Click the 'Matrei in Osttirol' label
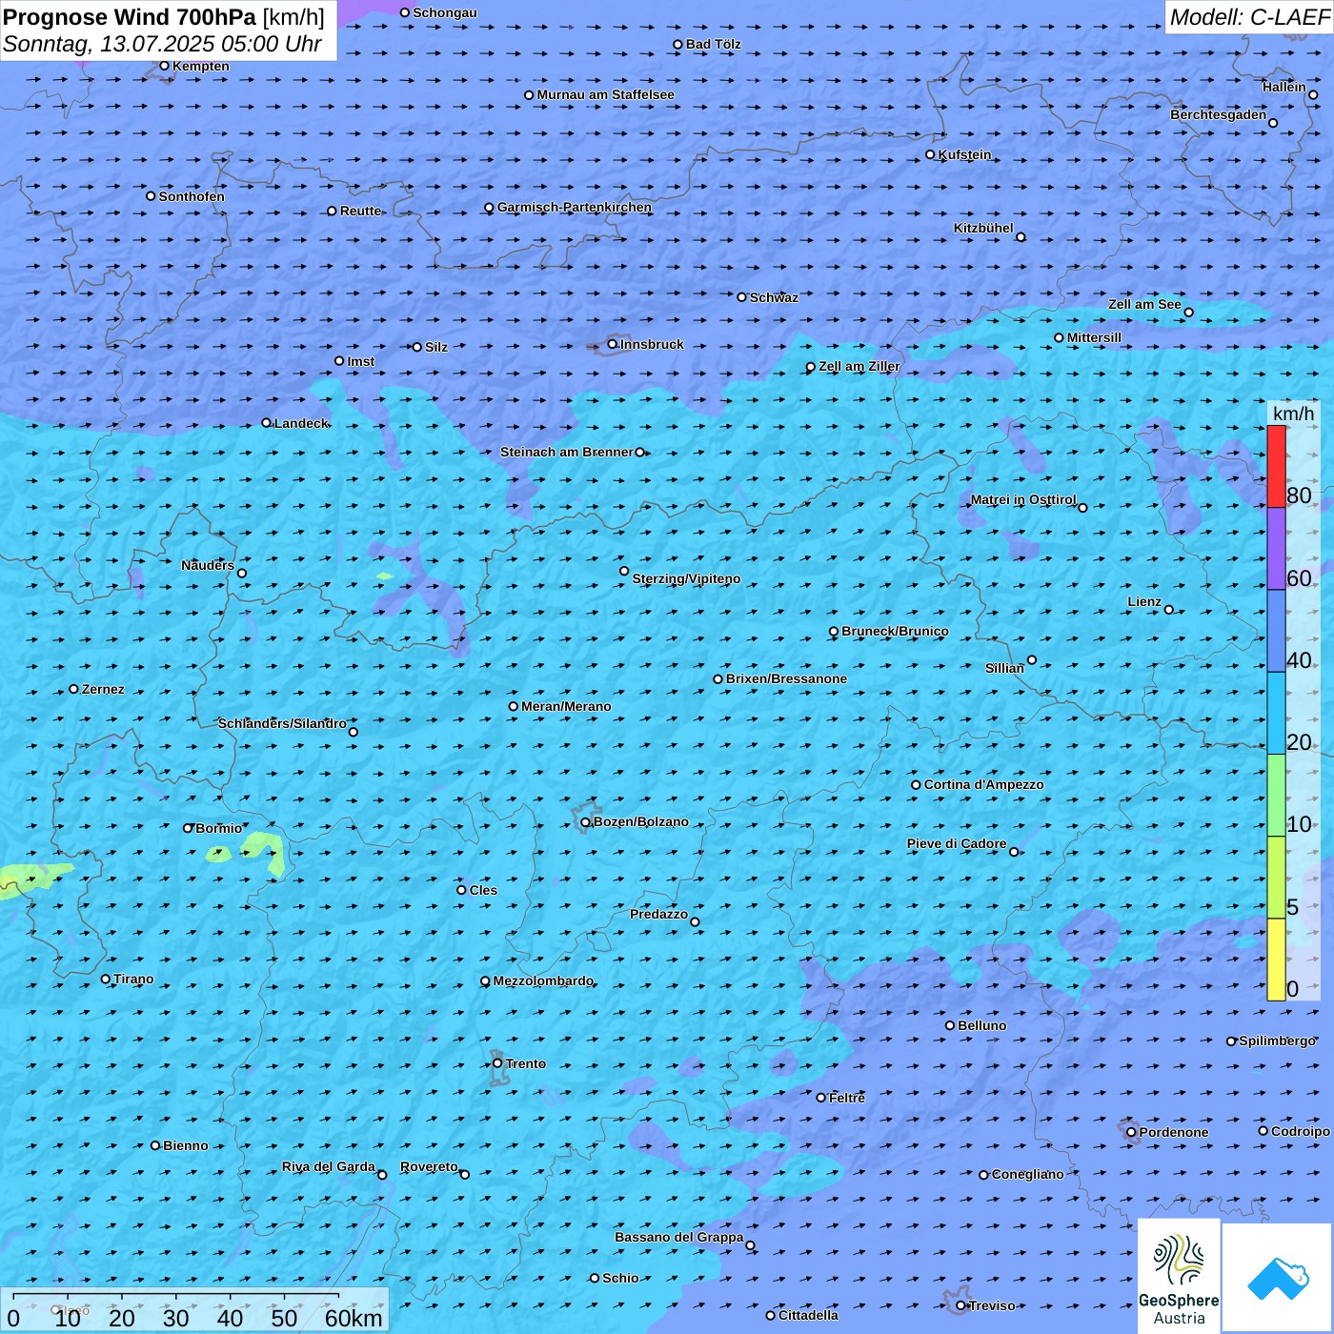 pos(1023,499)
